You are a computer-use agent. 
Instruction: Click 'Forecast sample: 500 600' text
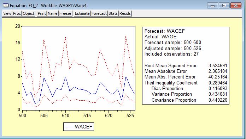pyautogui.click(x=173, y=43)
